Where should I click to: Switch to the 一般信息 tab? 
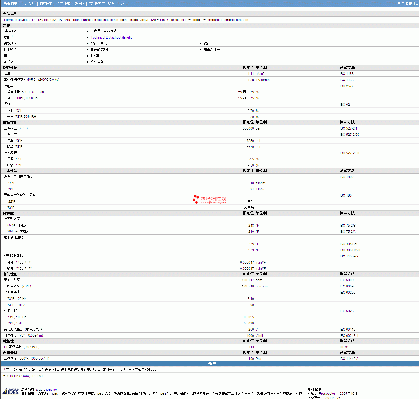pyautogui.click(x=28, y=3)
